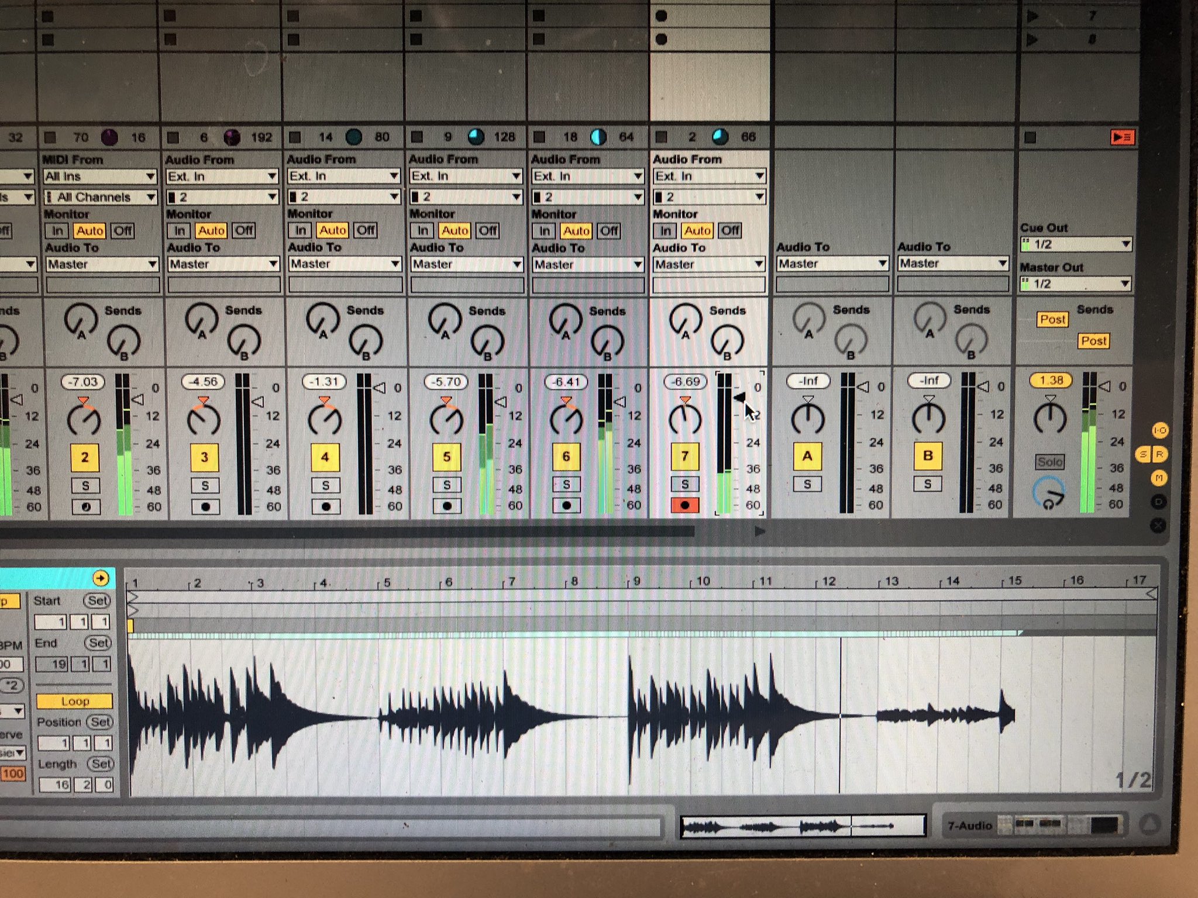Deactivate track 2 via its yellow number button

pos(85,457)
